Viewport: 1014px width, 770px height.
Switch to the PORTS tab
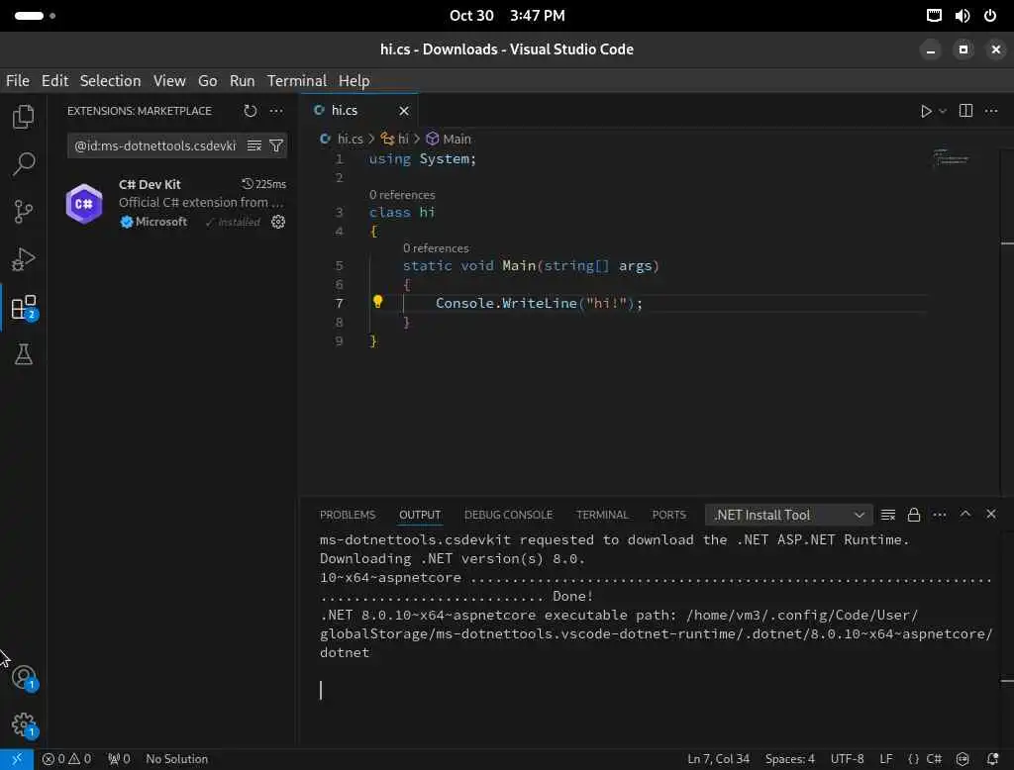pos(668,515)
